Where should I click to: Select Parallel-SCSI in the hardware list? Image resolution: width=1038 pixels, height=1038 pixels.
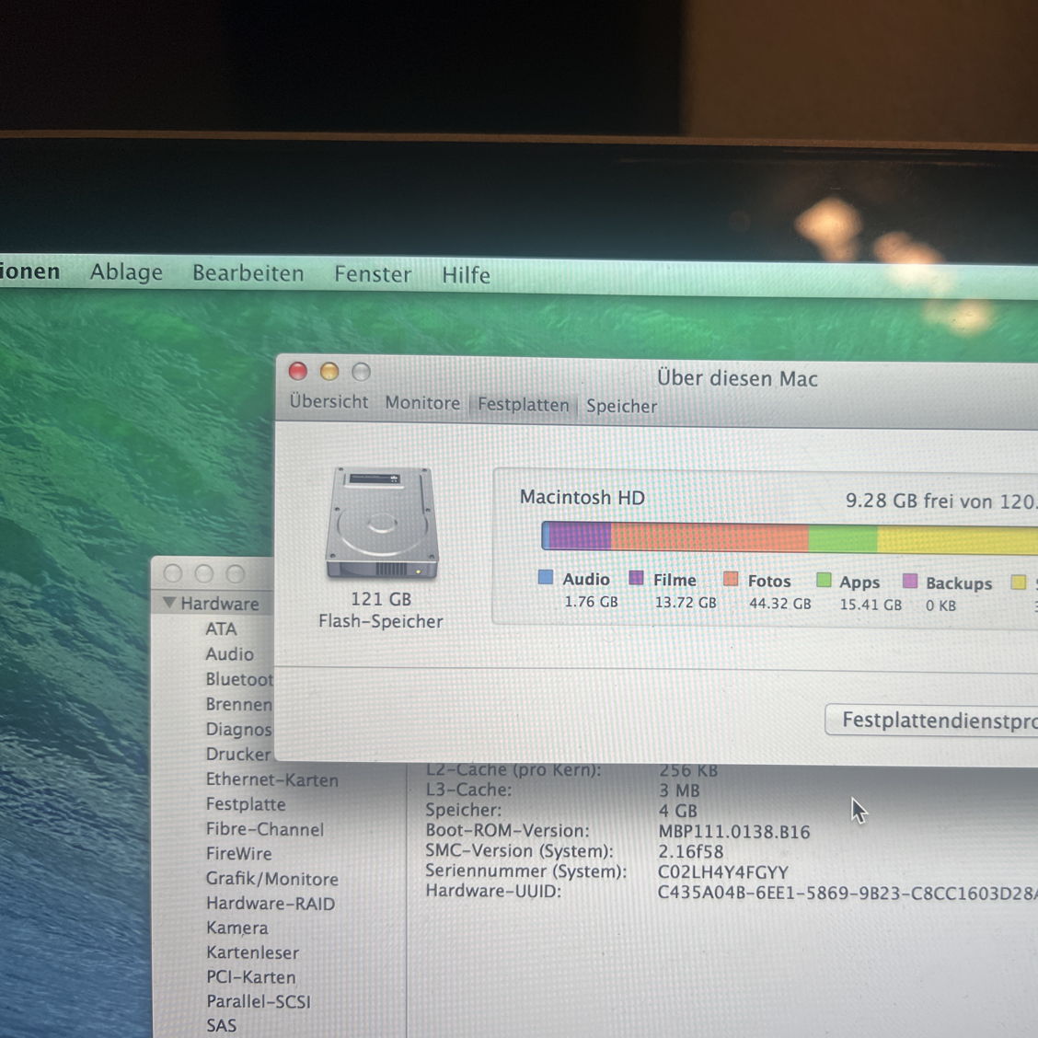pos(259,1001)
